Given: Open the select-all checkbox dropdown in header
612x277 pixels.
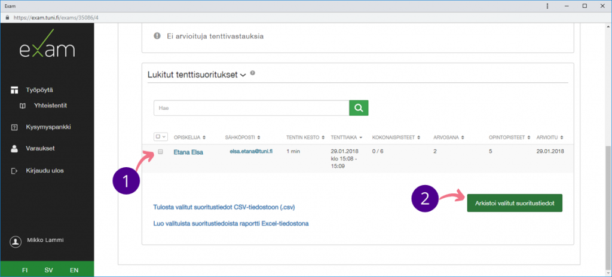Looking at the screenshot, I should (161, 137).
